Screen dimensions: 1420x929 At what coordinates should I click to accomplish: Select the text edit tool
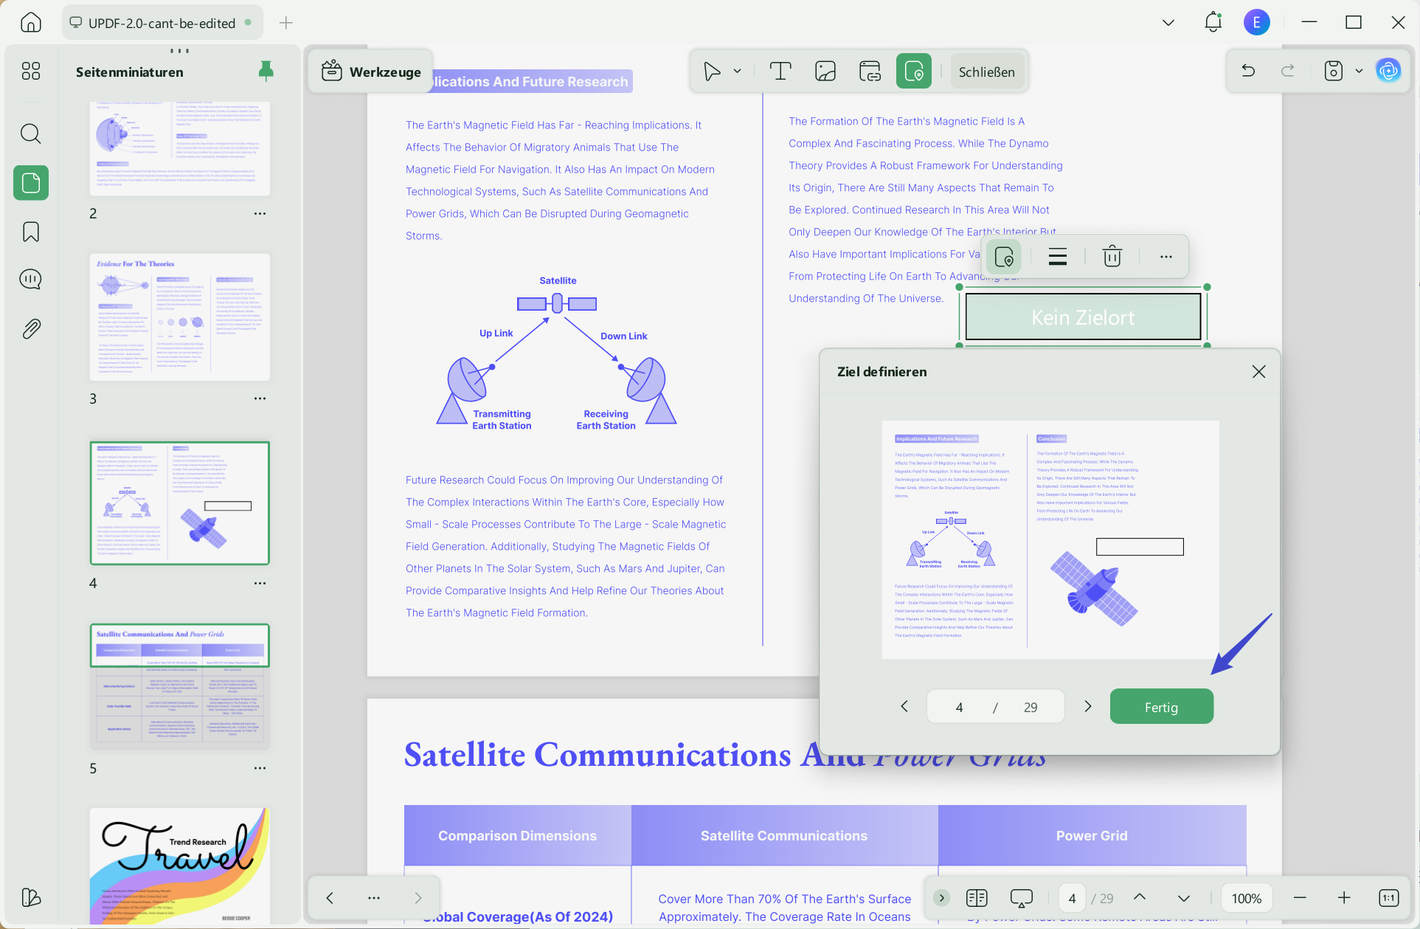pos(780,72)
